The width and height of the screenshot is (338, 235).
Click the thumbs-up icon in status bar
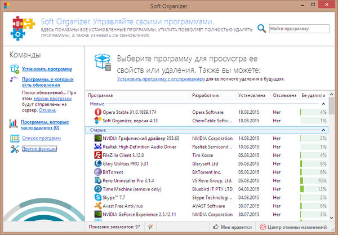[216, 227]
